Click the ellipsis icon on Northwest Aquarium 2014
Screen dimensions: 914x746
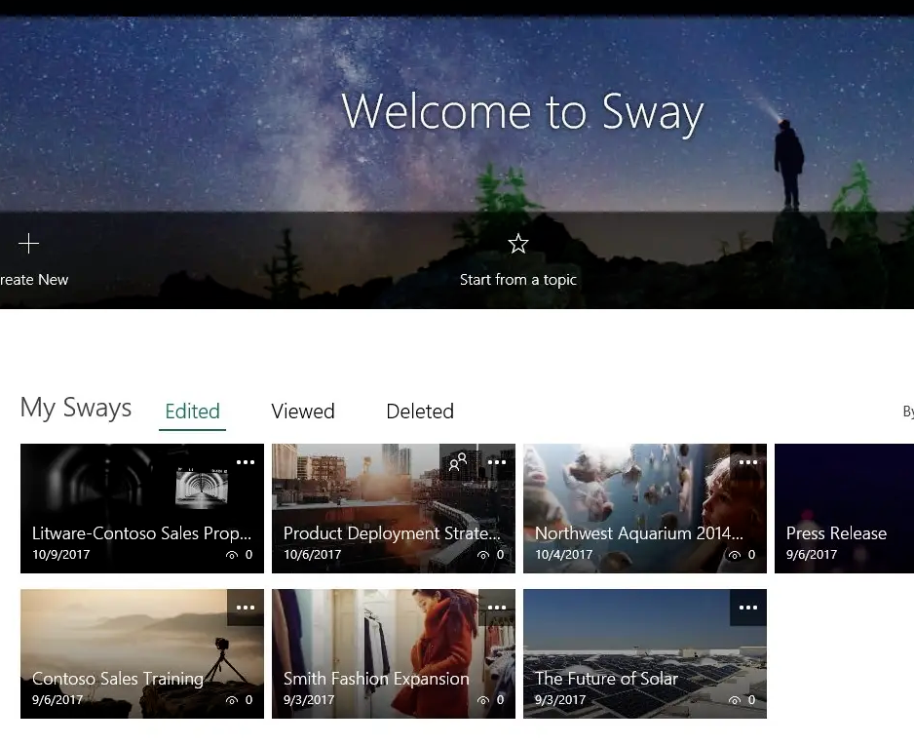coord(748,461)
